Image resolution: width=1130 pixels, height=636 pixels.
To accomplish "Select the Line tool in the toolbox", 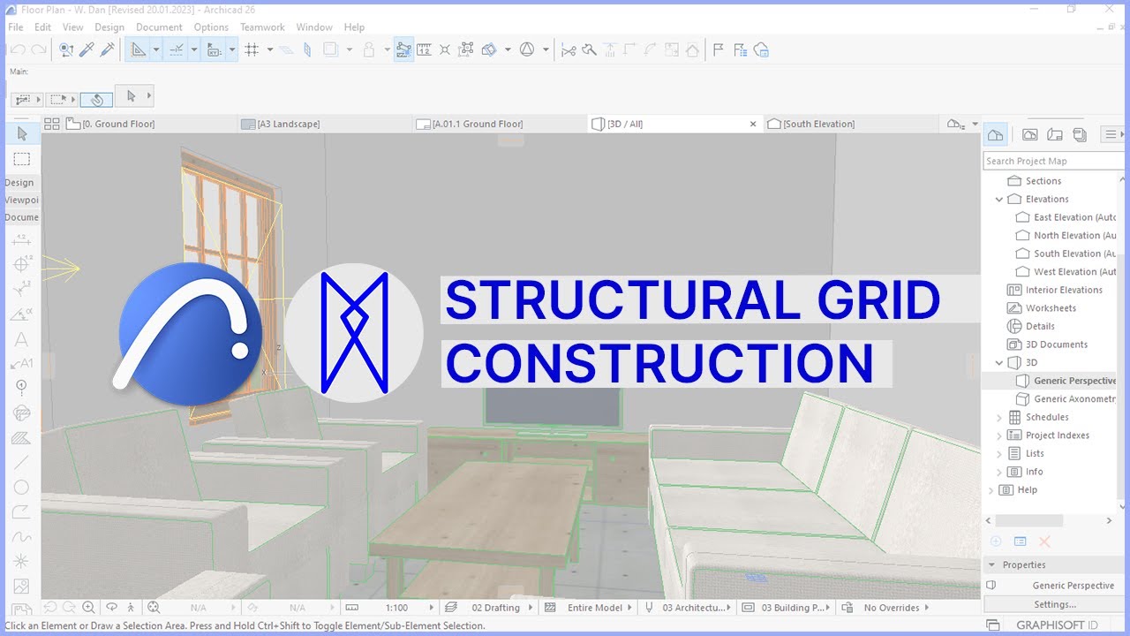I will tap(22, 462).
